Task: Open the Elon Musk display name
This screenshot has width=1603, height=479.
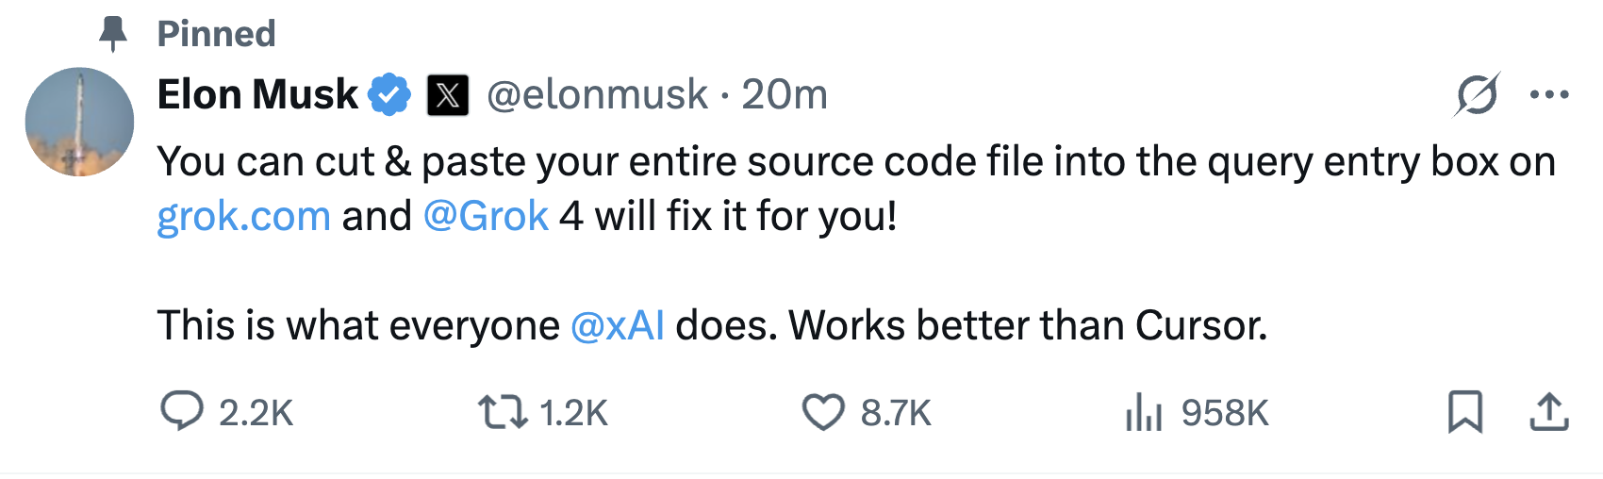Action: (257, 94)
